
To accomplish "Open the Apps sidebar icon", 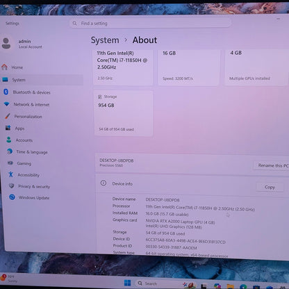I will click(8, 128).
